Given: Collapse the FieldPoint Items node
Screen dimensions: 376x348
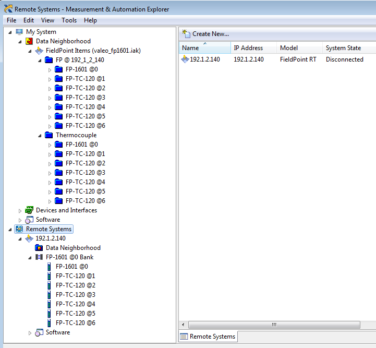Looking at the screenshot, I should (30, 51).
